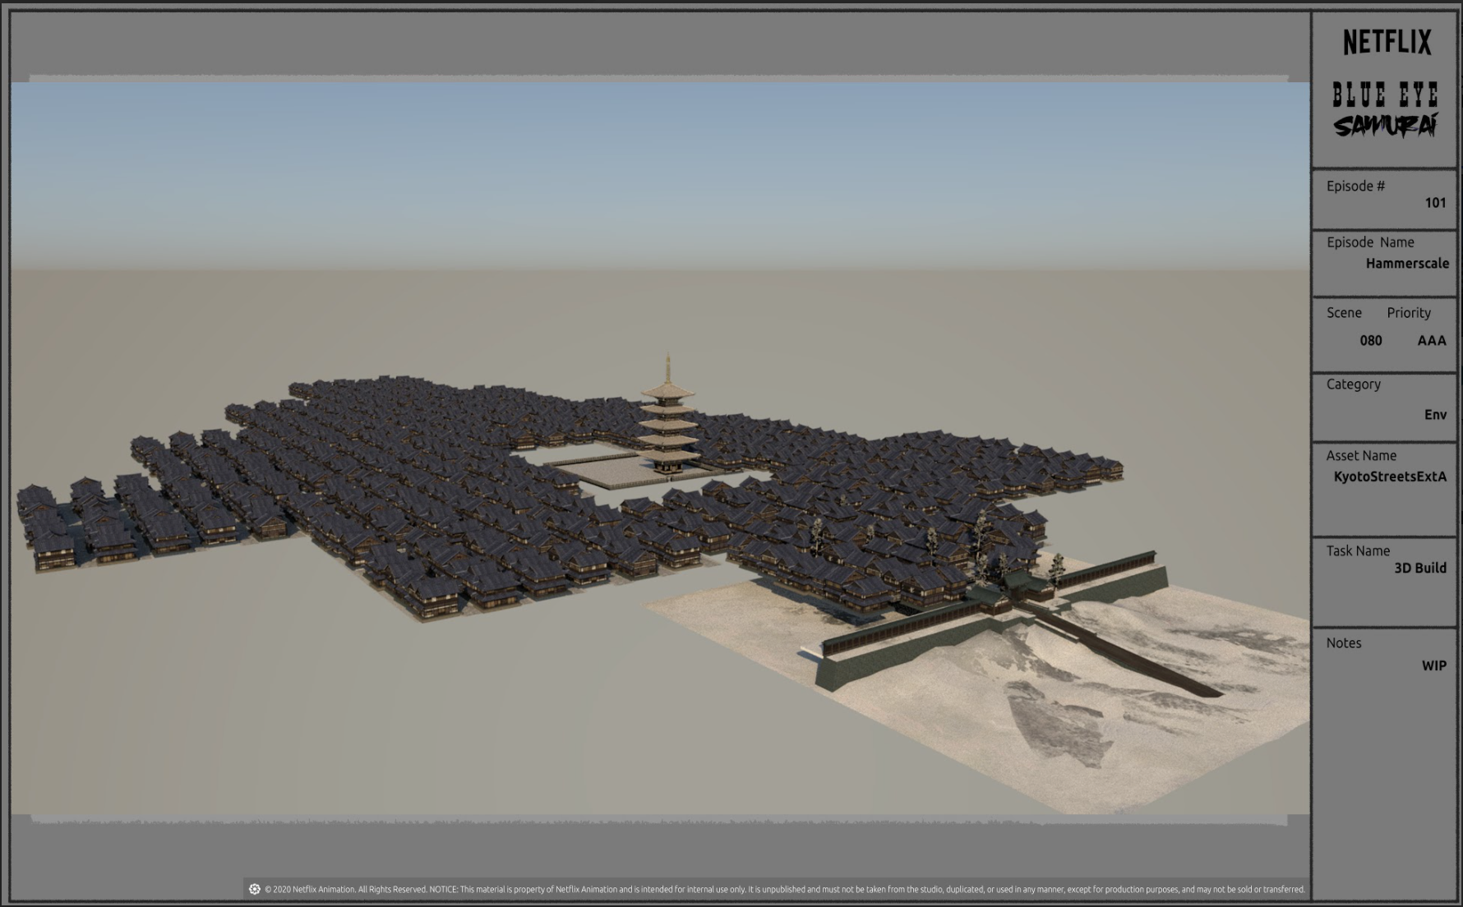Click the Netflix Animation copyright notice text
The image size is (1463, 907).
(x=784, y=889)
